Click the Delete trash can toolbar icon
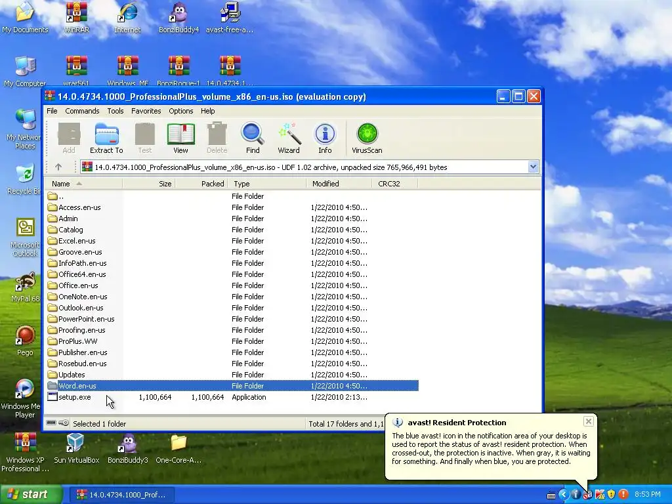The height and width of the screenshot is (504, 672). [x=217, y=138]
